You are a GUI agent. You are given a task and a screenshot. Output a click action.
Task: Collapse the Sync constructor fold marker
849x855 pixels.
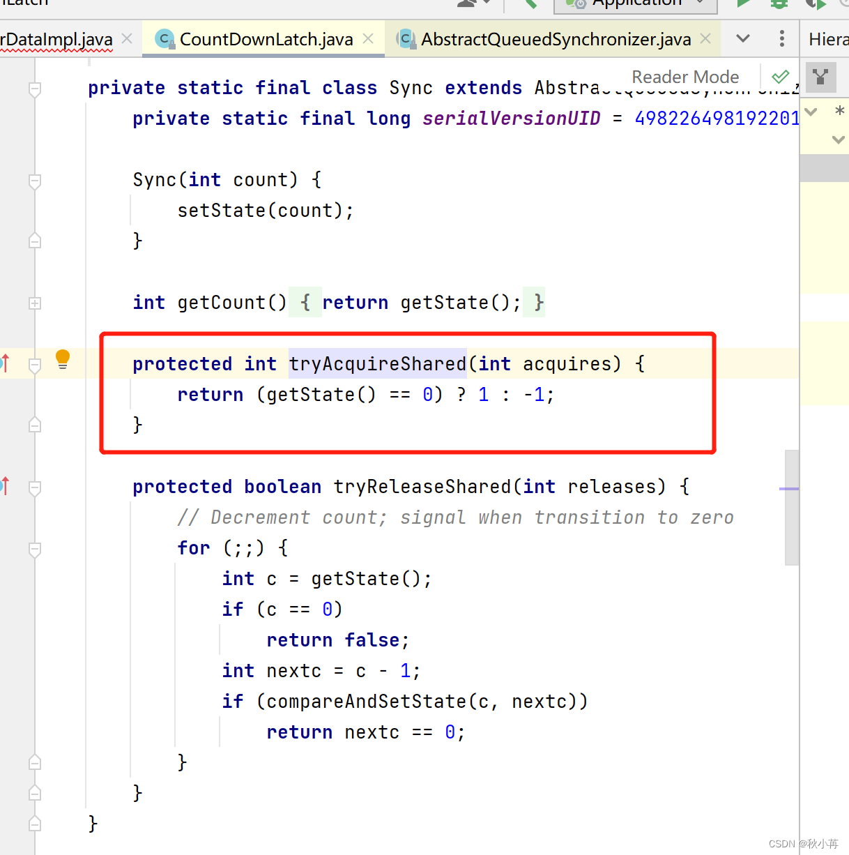pyautogui.click(x=35, y=181)
